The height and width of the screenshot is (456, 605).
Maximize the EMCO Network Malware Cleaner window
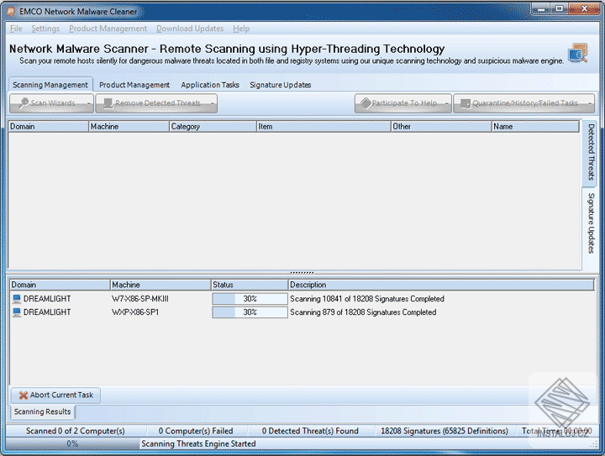tap(559, 9)
